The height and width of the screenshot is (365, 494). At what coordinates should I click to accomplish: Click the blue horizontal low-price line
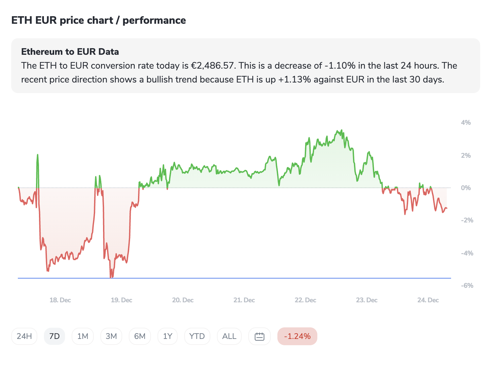231,278
